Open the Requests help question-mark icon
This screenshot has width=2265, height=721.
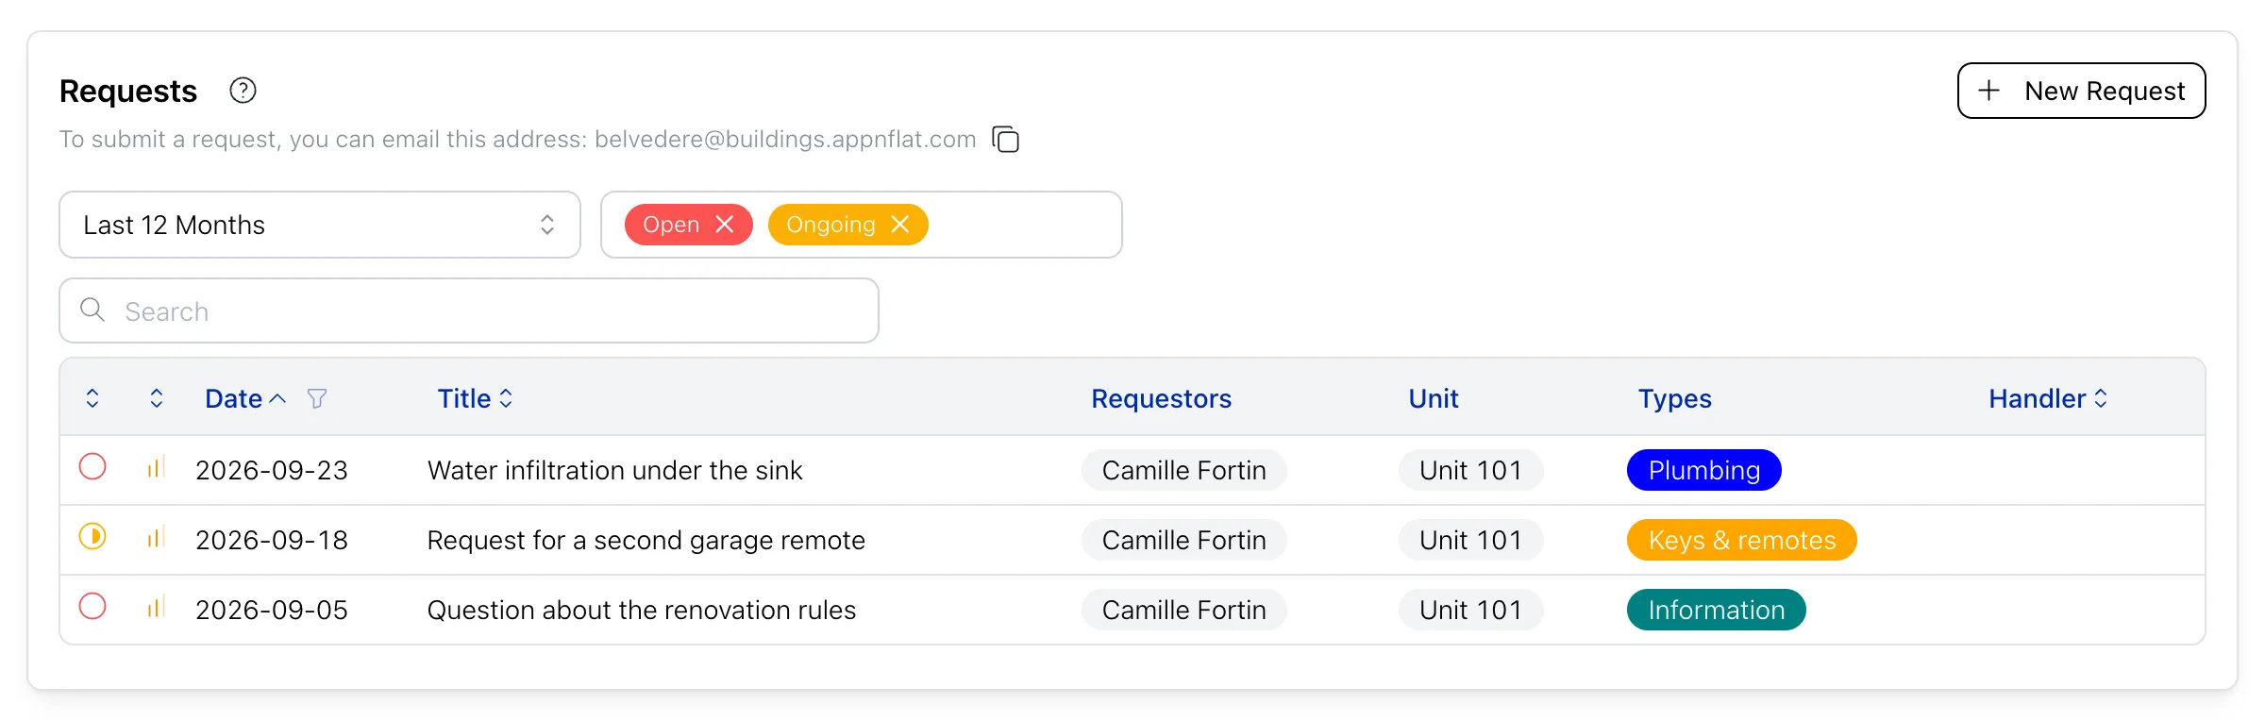243,91
